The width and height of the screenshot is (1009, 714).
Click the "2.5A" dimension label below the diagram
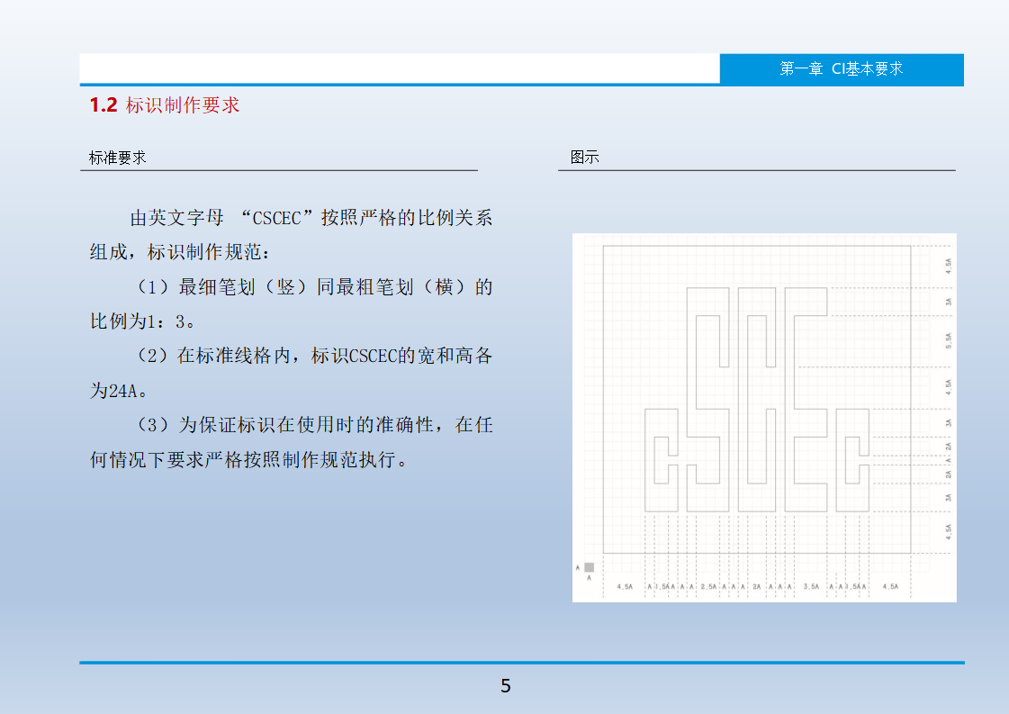[707, 586]
